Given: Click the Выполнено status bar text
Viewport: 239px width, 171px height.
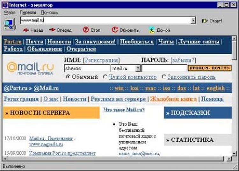Looking at the screenshot, I should click(14, 166).
